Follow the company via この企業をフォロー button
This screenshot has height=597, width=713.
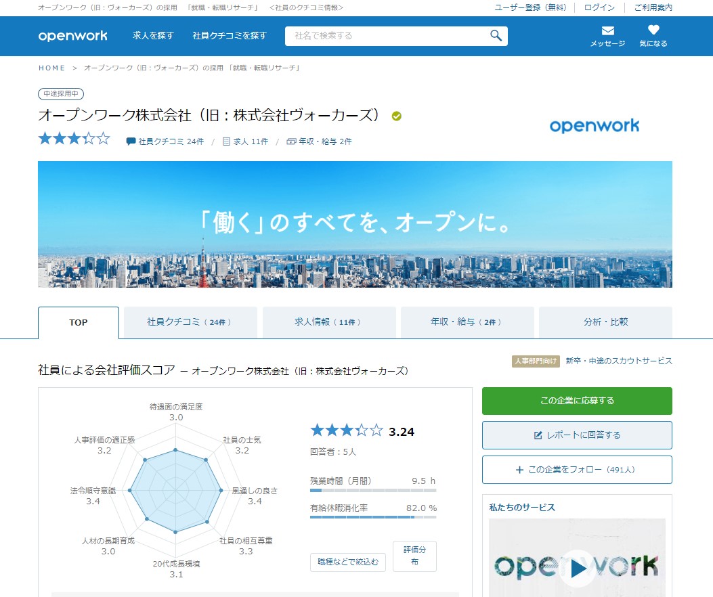[576, 470]
